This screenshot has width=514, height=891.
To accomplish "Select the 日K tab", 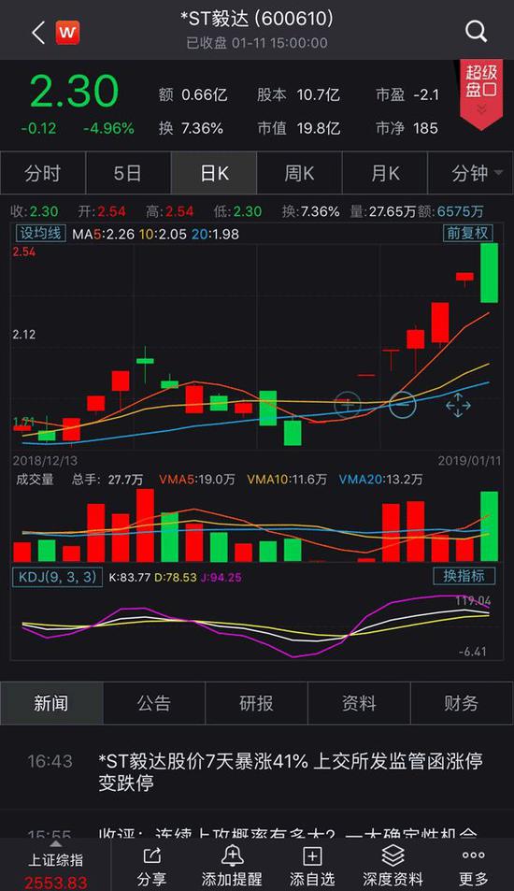I will tap(214, 173).
